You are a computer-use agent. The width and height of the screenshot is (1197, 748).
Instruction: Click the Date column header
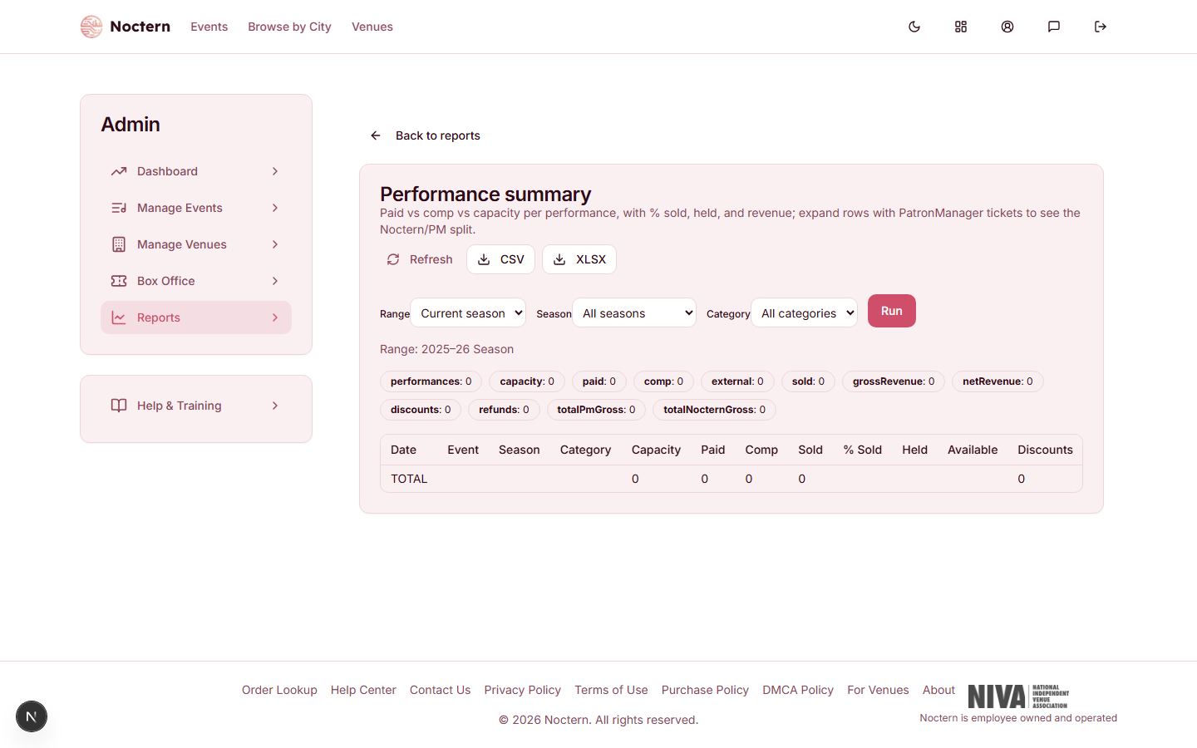403,450
